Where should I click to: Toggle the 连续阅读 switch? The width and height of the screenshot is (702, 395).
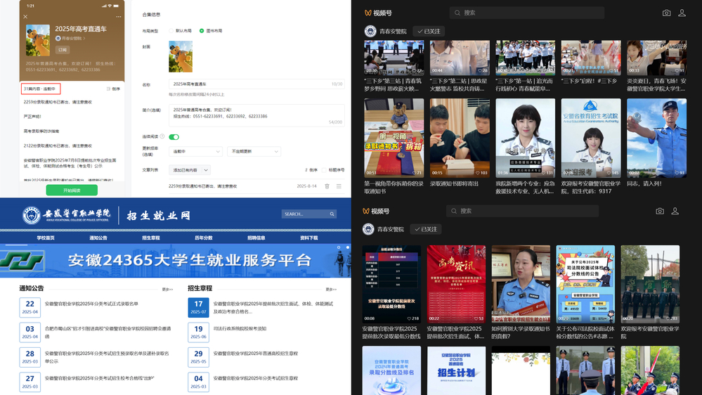pos(174,137)
